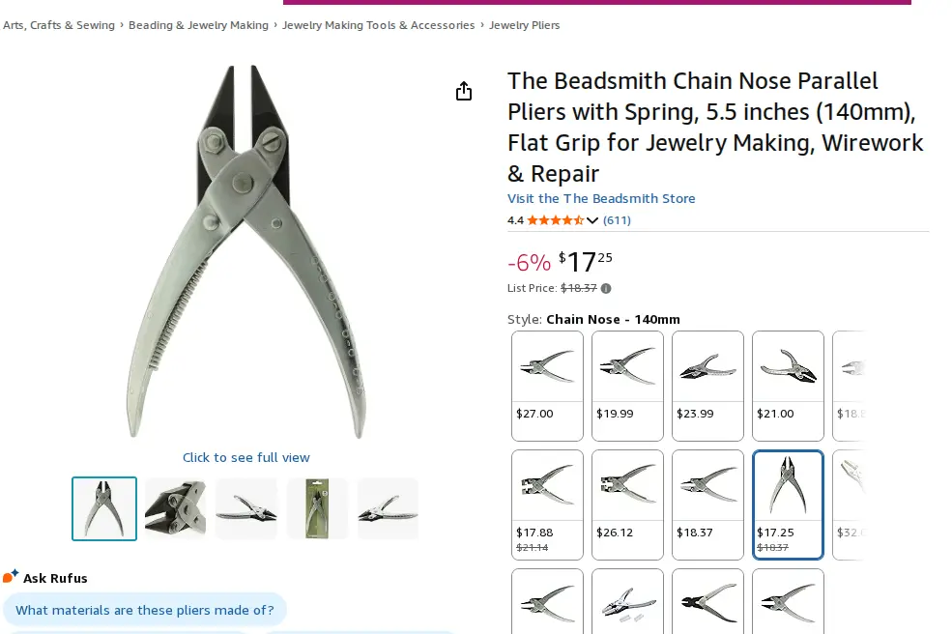The height and width of the screenshot is (634, 952).
Task: Show the second product thumbnail image
Action: tap(175, 508)
